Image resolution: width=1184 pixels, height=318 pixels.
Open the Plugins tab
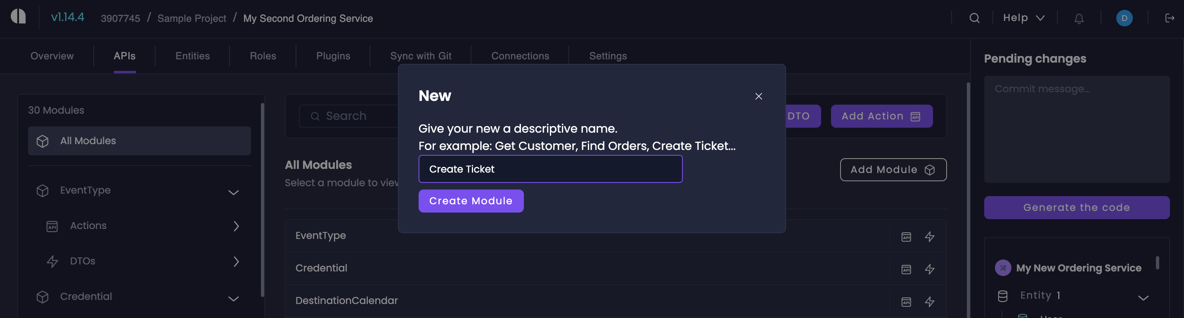[333, 56]
